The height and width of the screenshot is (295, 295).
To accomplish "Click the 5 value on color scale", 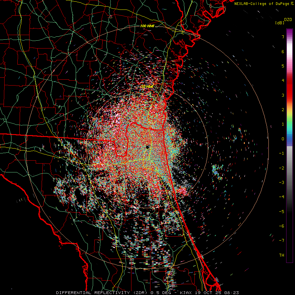I will pos(283,66).
